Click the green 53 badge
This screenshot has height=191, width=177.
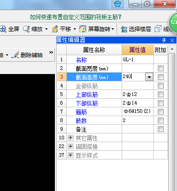pyautogui.click(x=173, y=22)
